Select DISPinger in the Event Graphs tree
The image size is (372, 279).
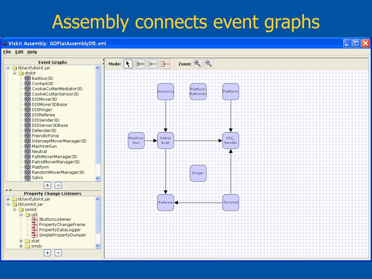[42, 110]
